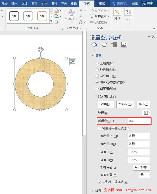
Task: Toggle tile picture as texture checkbox
Action: [99, 128]
